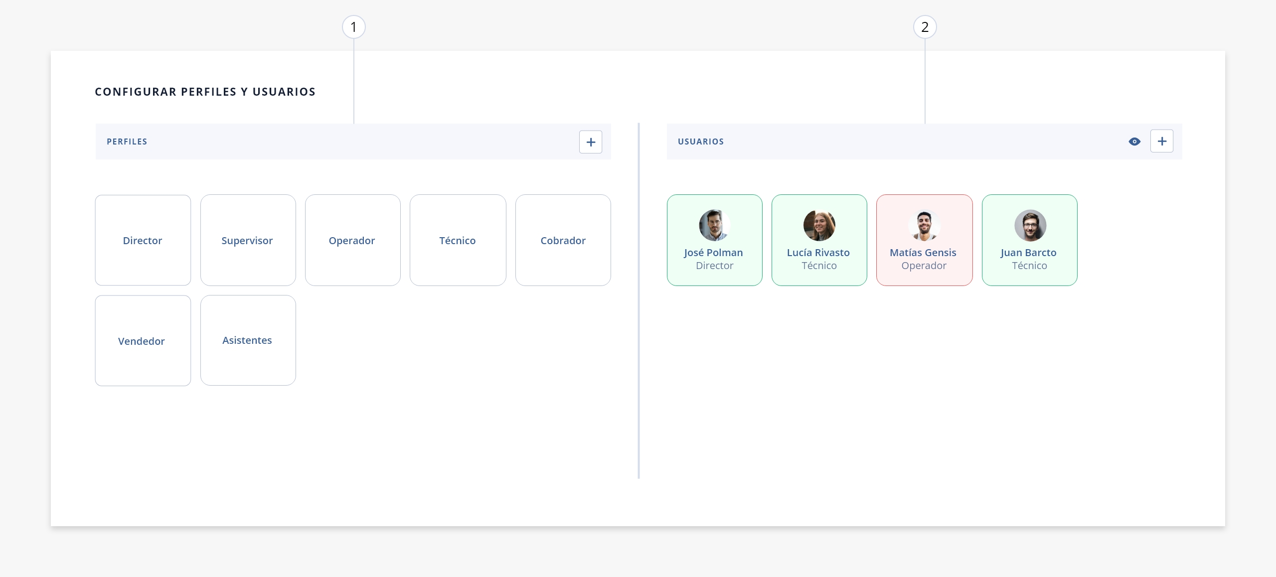Select the Asistentes profile card
This screenshot has width=1276, height=577.
coord(248,340)
